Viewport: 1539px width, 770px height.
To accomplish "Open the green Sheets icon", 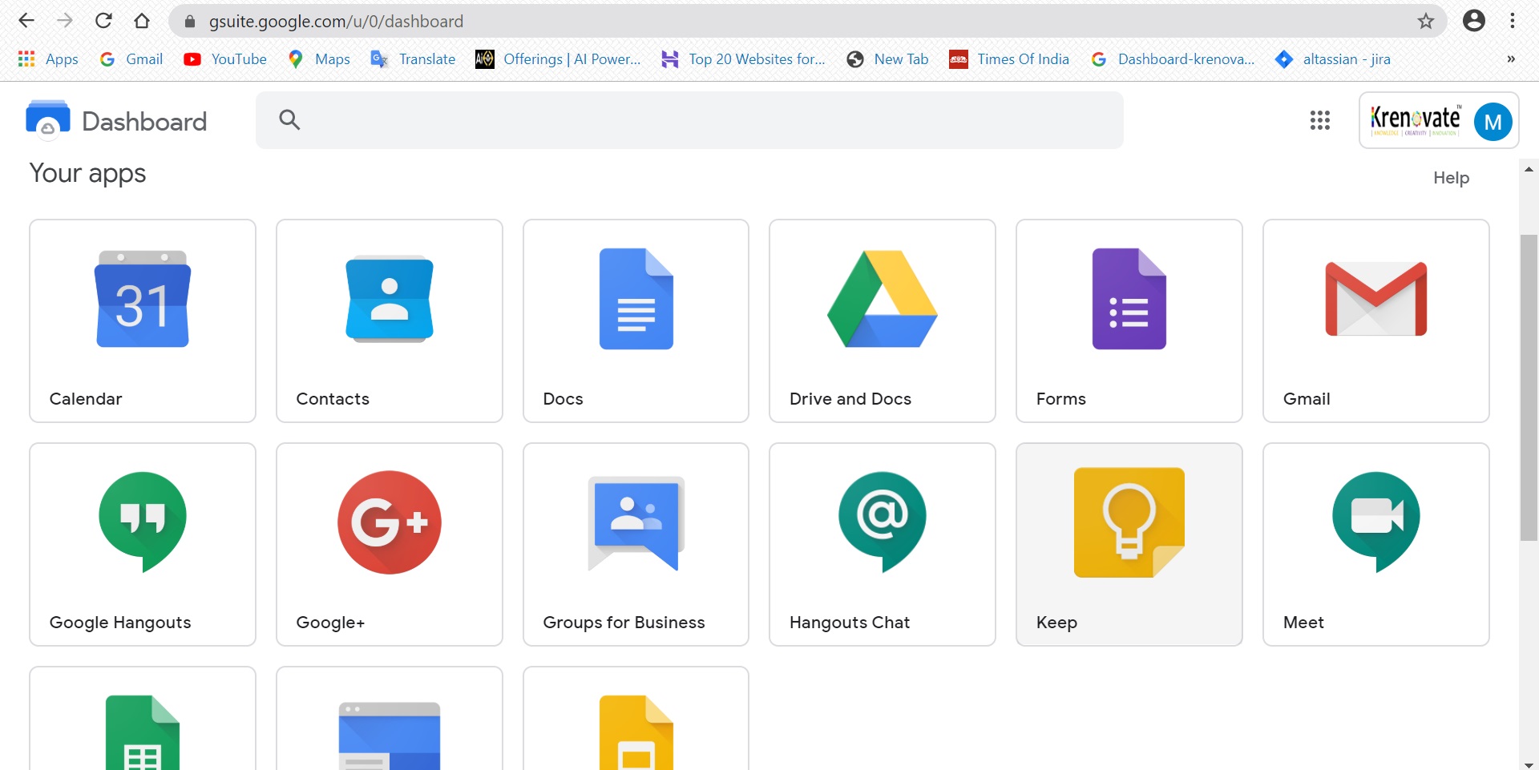I will pyautogui.click(x=143, y=732).
